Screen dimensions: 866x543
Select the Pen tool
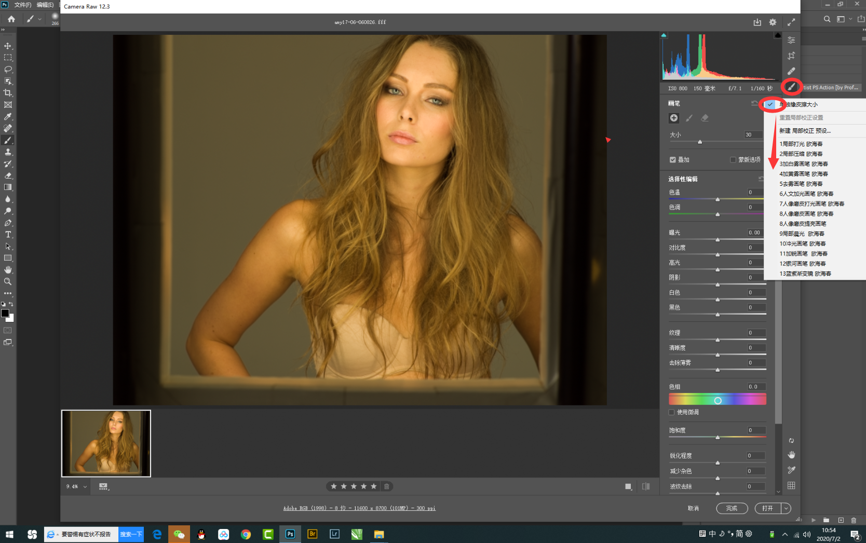(x=8, y=223)
